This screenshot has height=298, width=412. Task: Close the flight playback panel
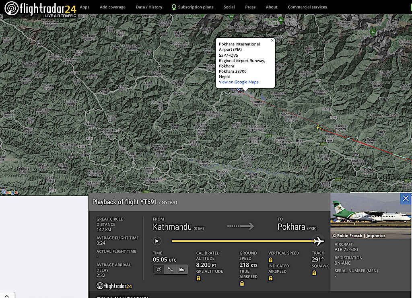tap(406, 199)
